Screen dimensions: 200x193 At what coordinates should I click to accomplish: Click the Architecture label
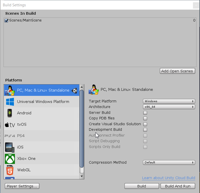[99, 107]
